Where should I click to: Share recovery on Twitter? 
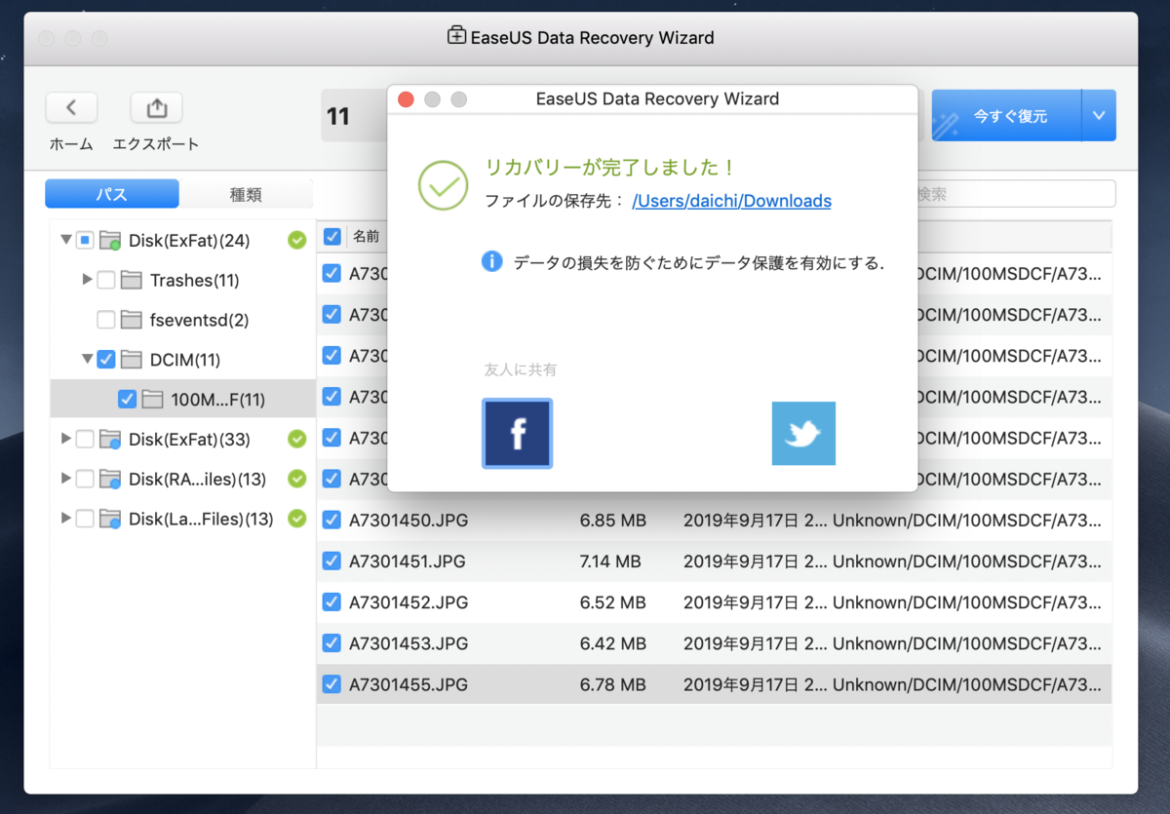coord(803,434)
